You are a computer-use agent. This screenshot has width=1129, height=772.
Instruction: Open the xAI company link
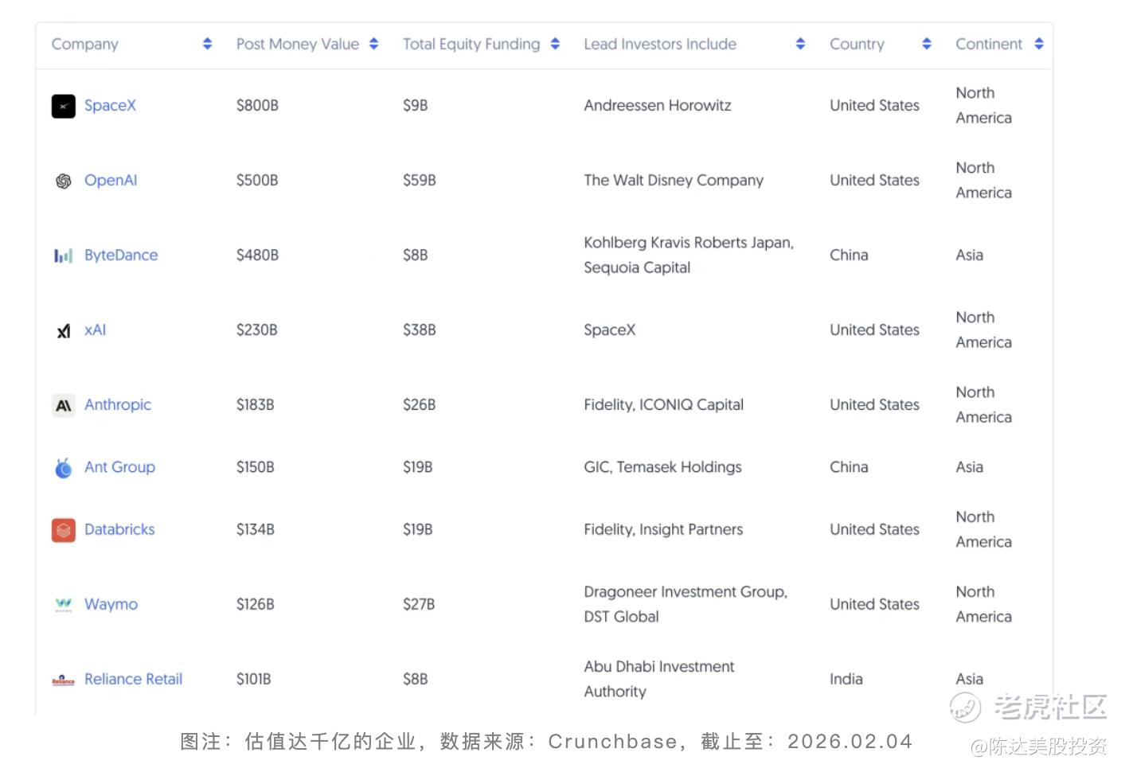pos(95,329)
